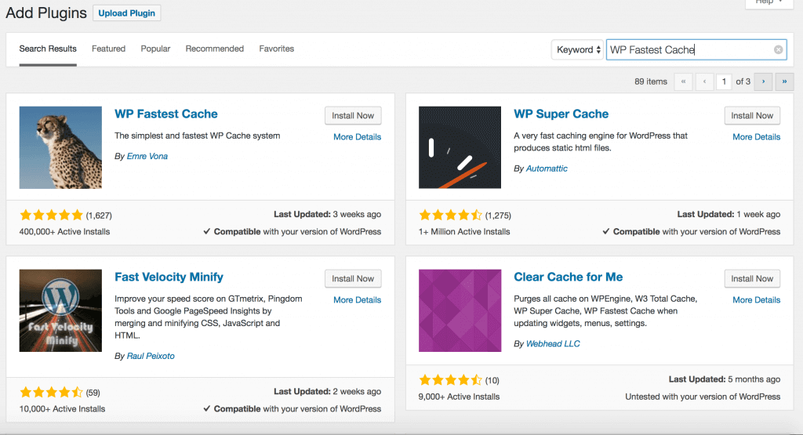View More Details for WP Super Cache
The height and width of the screenshot is (435, 803).
pos(757,136)
